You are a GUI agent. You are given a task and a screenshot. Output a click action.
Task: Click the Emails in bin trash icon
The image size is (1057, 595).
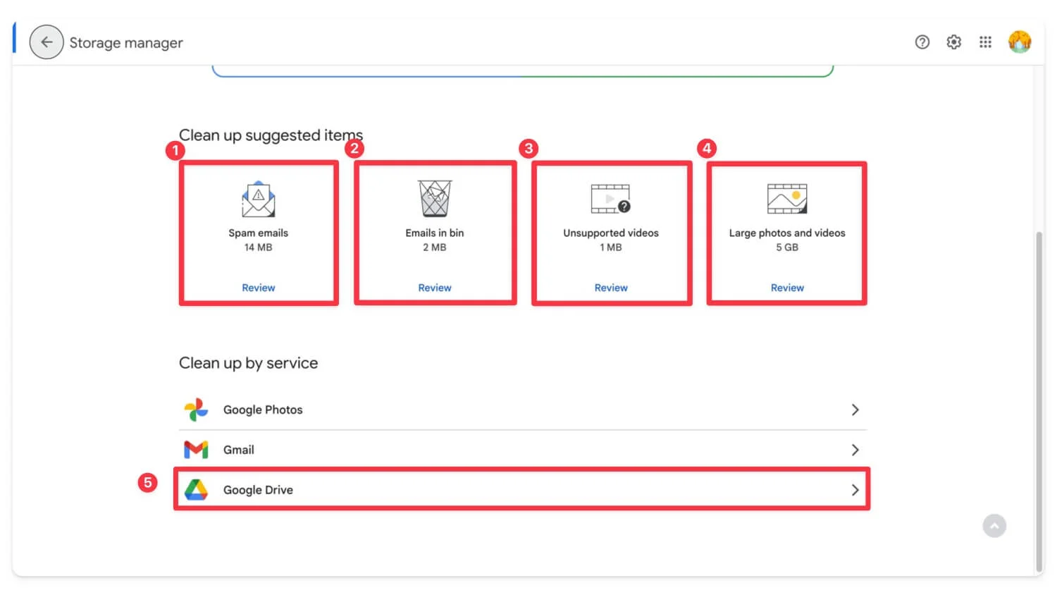434,199
